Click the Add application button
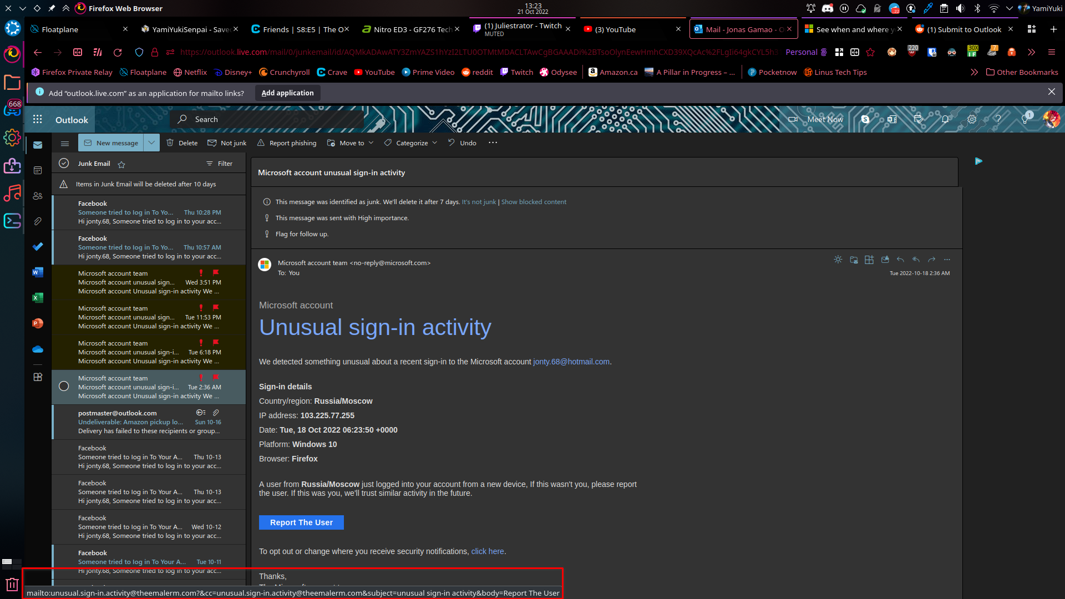Screen dimensions: 1065x599 click(287, 93)
